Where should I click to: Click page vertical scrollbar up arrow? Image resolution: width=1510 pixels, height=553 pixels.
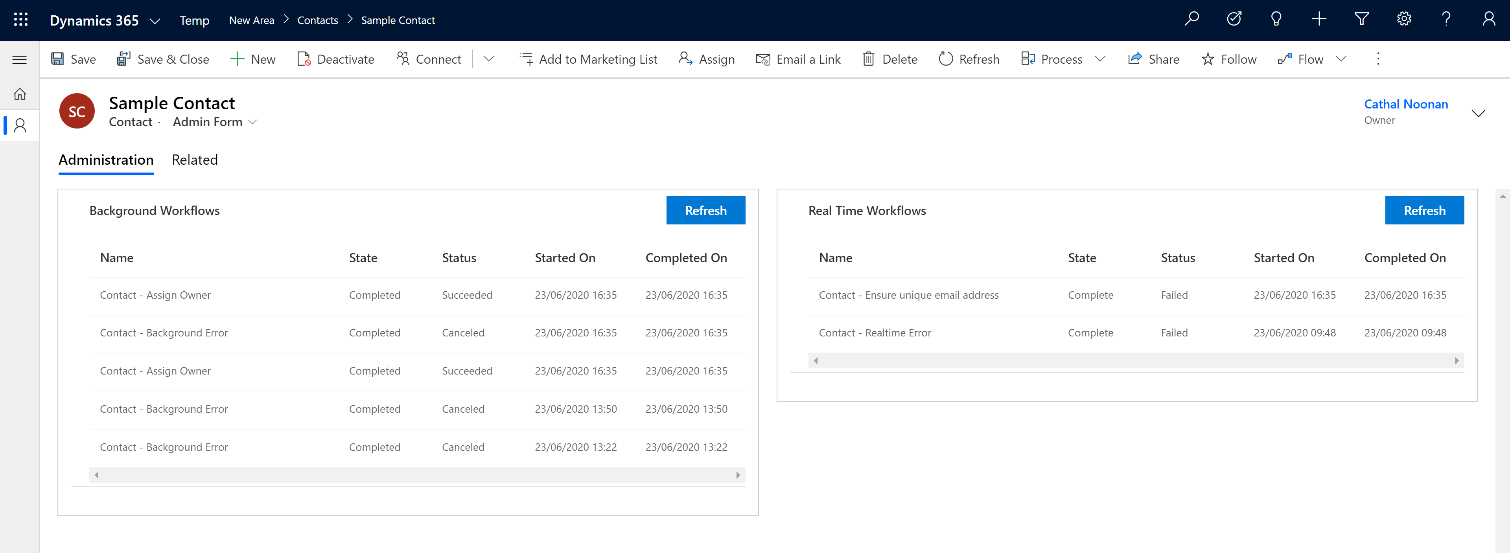pos(1503,197)
